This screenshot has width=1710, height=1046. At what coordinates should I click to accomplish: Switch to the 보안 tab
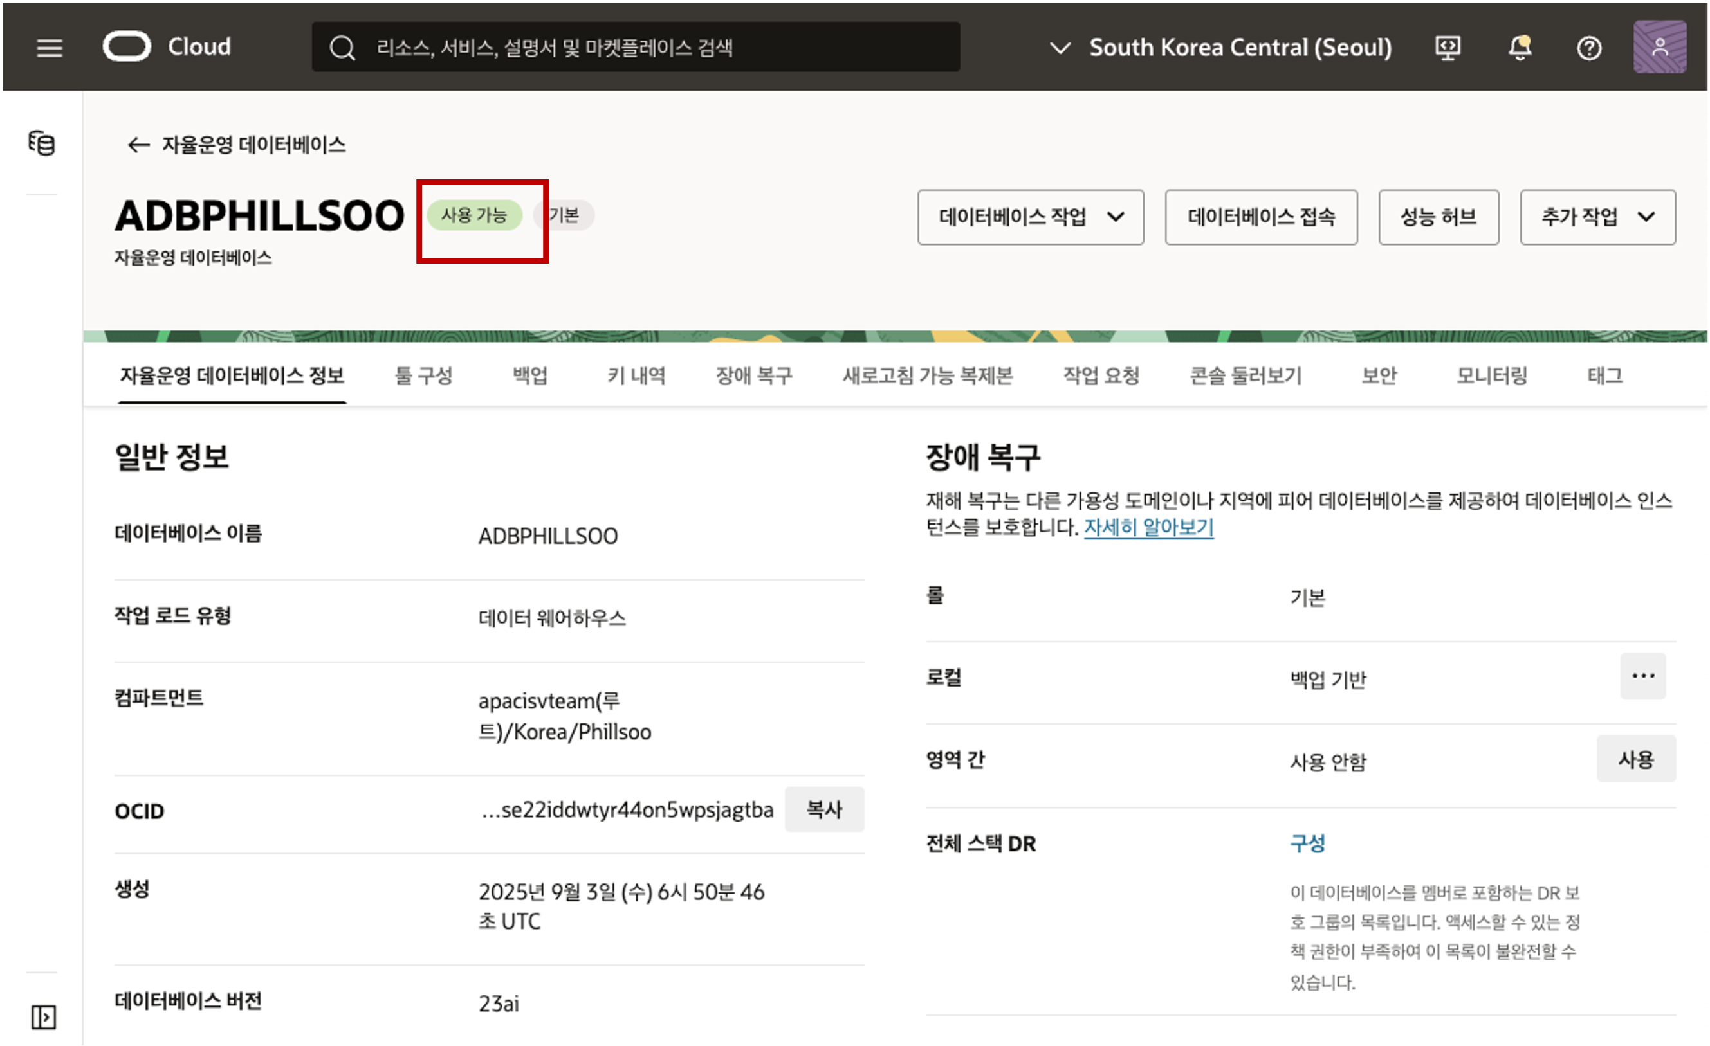[1379, 376]
